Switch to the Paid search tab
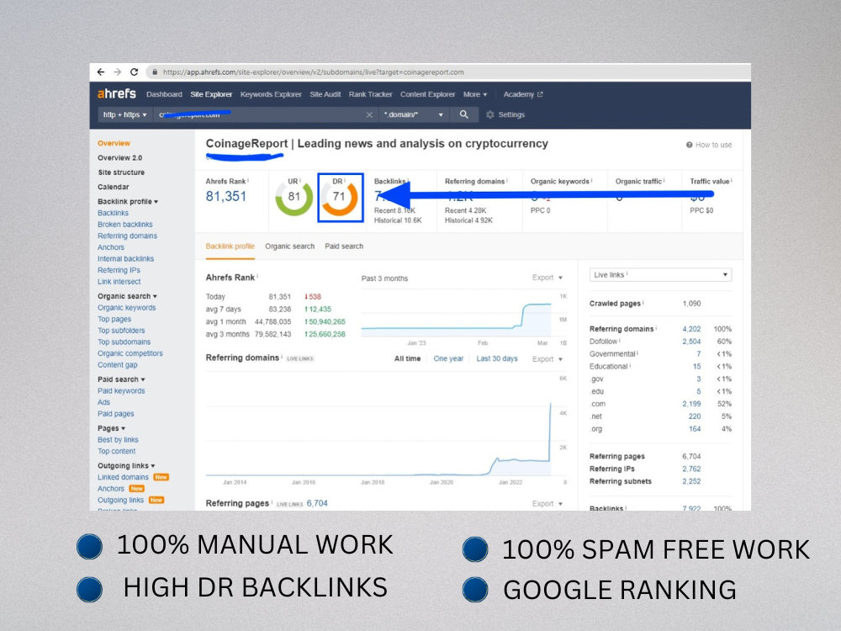This screenshot has width=841, height=631. coord(344,247)
